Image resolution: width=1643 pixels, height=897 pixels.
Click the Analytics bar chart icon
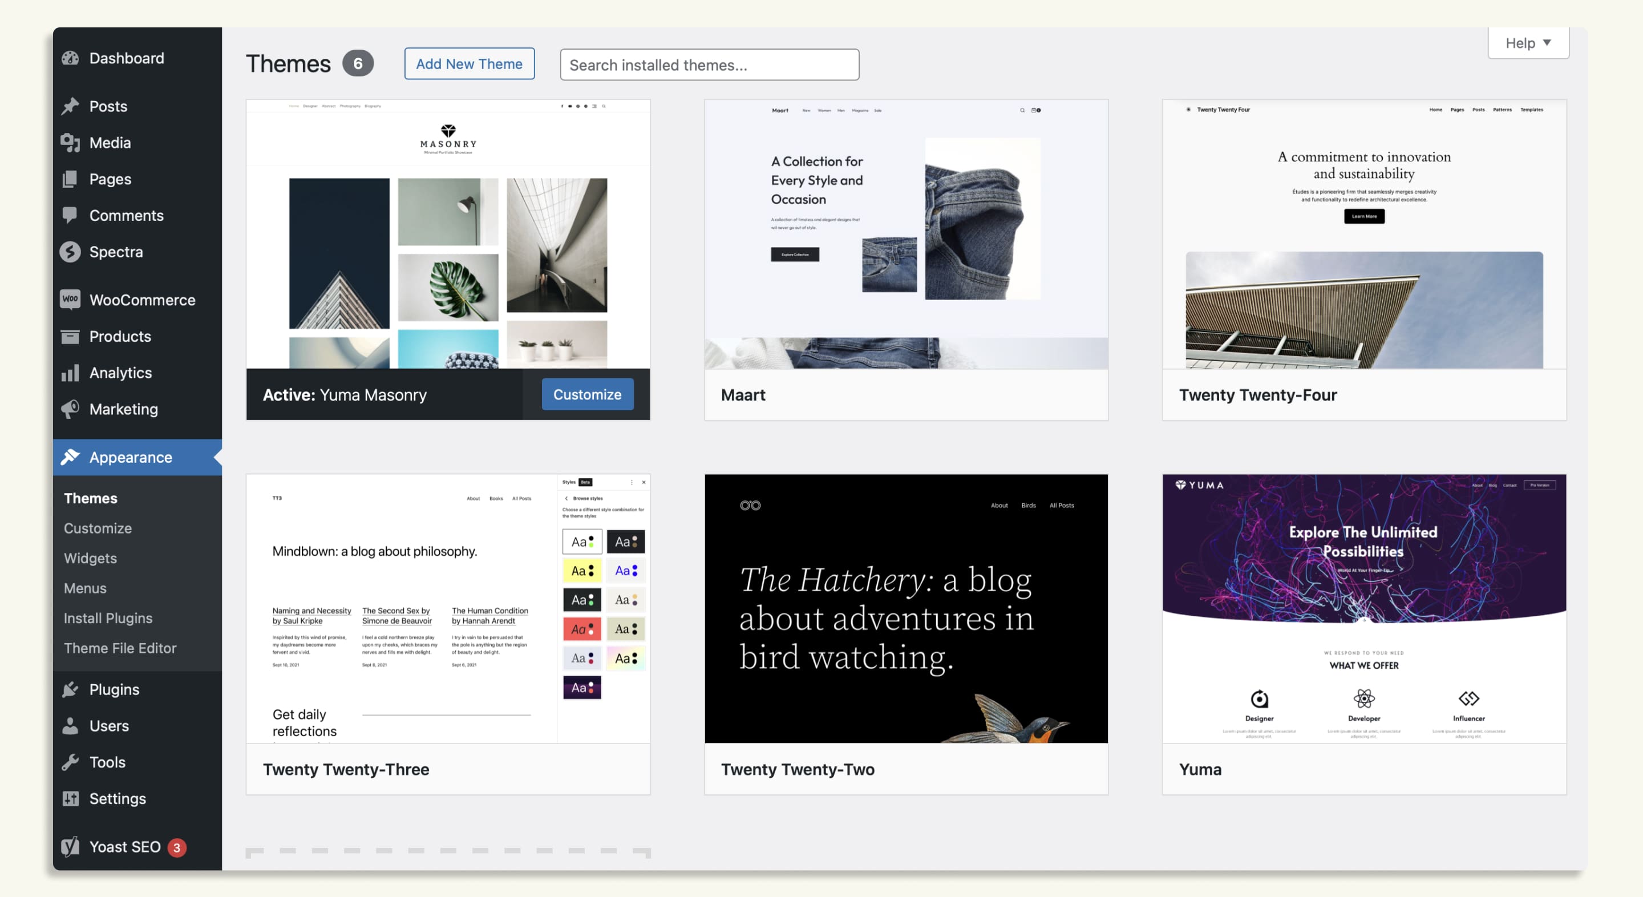point(70,373)
